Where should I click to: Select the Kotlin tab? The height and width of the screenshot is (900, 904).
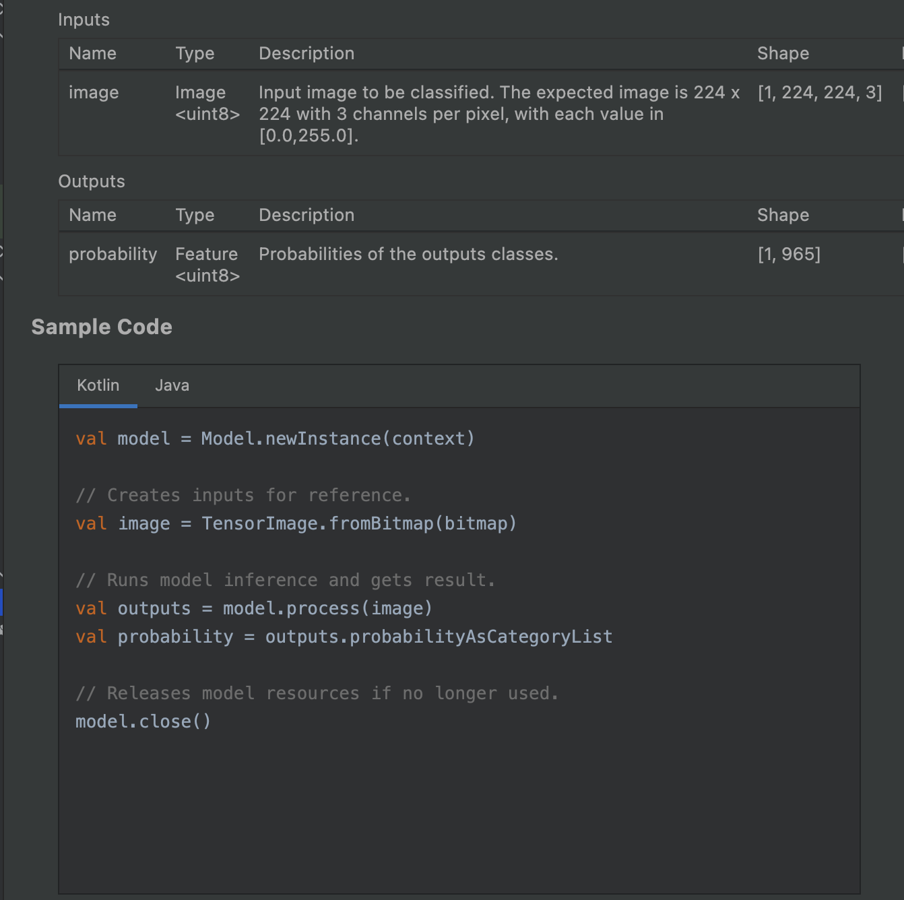98,385
